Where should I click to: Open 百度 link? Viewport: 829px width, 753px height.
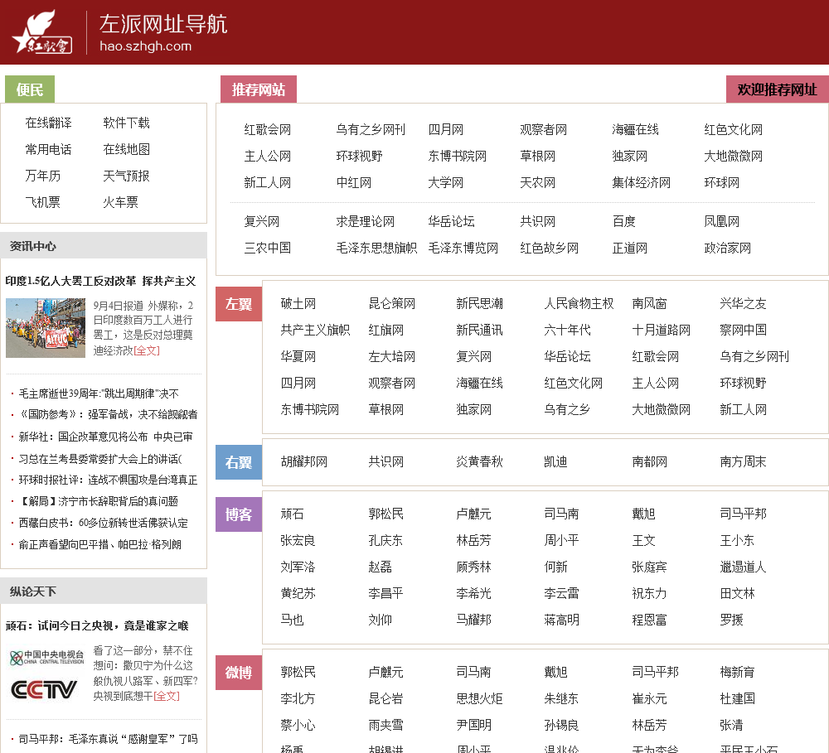click(624, 221)
